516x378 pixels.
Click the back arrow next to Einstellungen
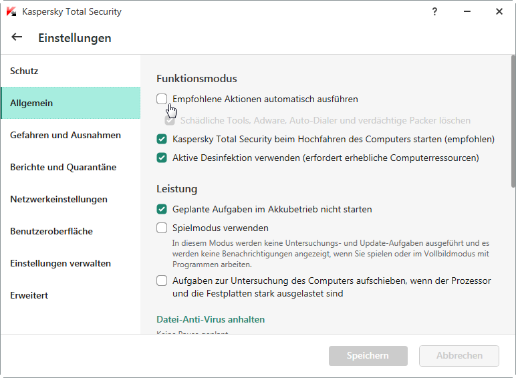coord(17,37)
